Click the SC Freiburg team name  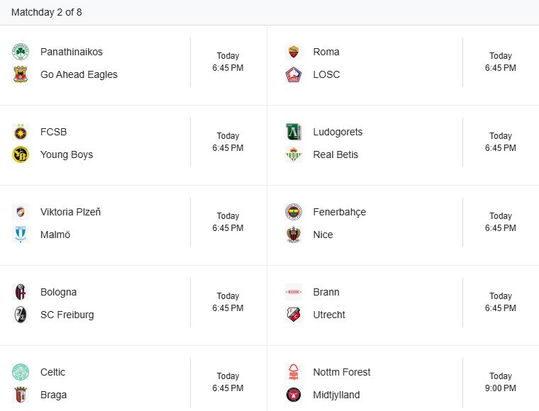pyautogui.click(x=67, y=315)
